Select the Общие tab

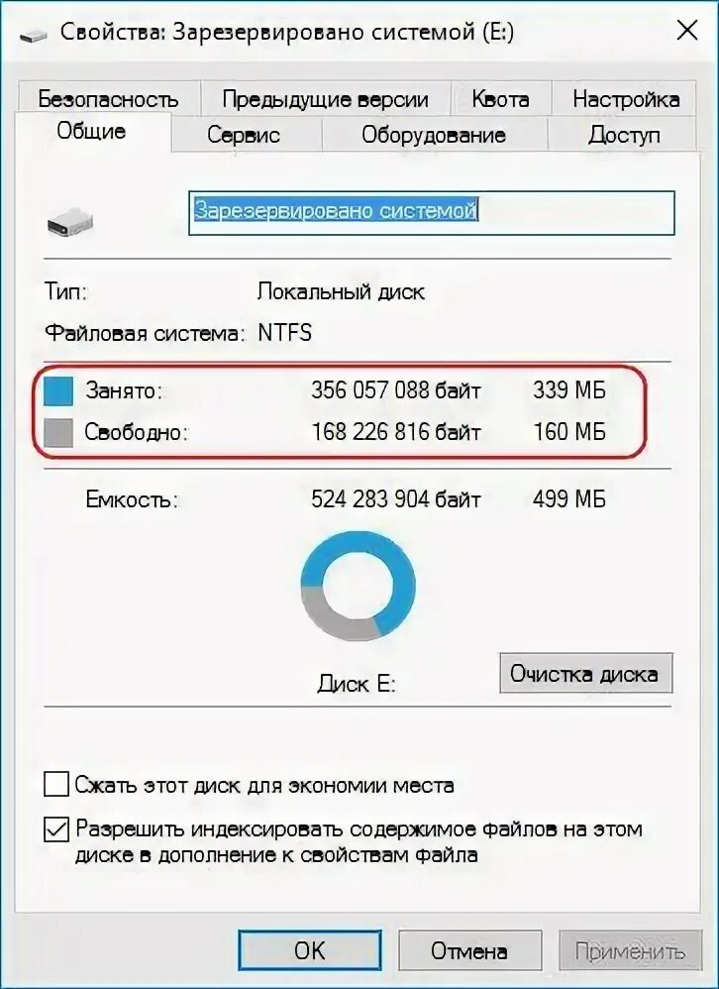click(92, 132)
